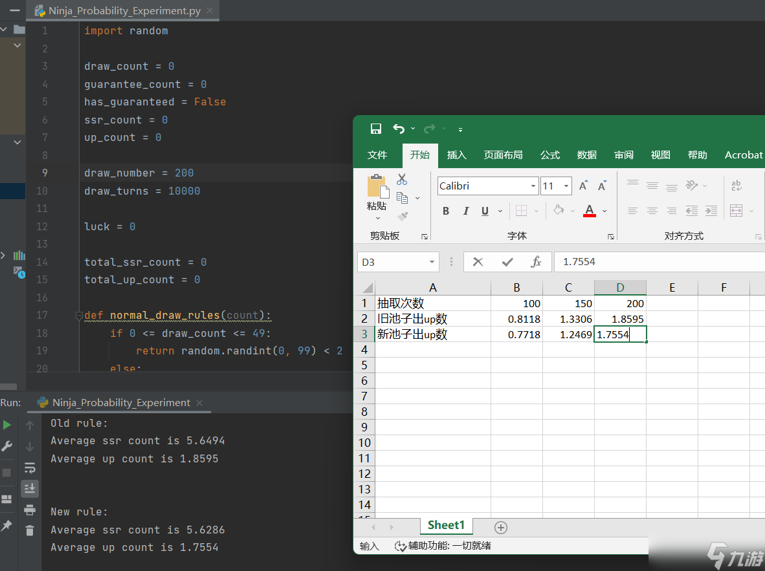765x571 pixels.
Task: Toggle soft-wrap in Run console
Action: 30,468
